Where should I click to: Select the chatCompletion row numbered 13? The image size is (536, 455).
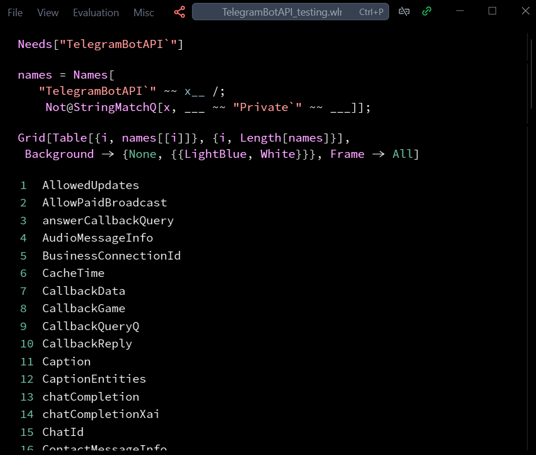click(79, 397)
